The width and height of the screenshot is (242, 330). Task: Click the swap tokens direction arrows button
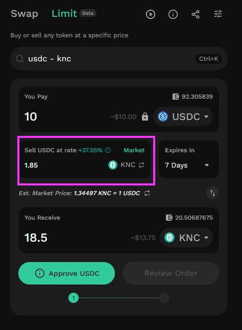[x=212, y=193]
